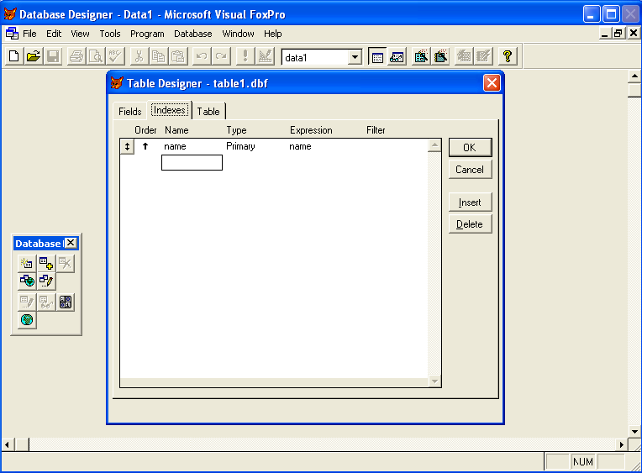Click the index list scroll down arrow
642x473 pixels.
click(x=434, y=381)
